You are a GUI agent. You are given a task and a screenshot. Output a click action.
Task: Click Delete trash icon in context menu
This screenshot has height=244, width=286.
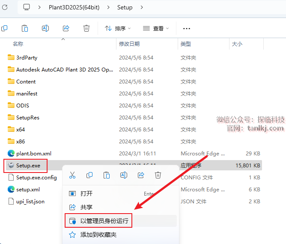click(158, 175)
